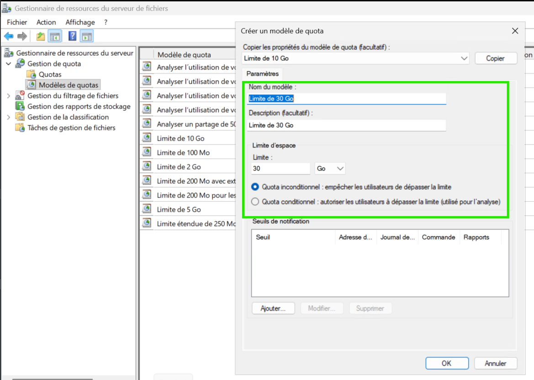Toggle the show/hide action pane icon
Screen dimensions: 534x380
click(x=87, y=36)
